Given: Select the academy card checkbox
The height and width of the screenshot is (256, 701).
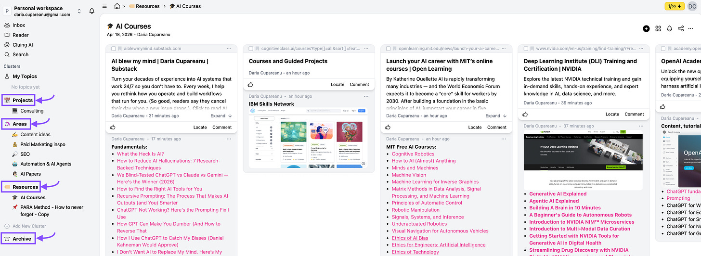Looking at the screenshot, I should point(663,49).
